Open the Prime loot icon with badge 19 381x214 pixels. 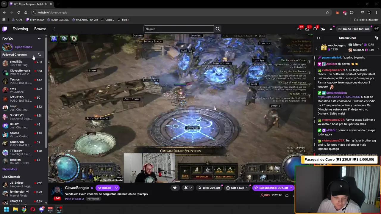[x=299, y=29]
